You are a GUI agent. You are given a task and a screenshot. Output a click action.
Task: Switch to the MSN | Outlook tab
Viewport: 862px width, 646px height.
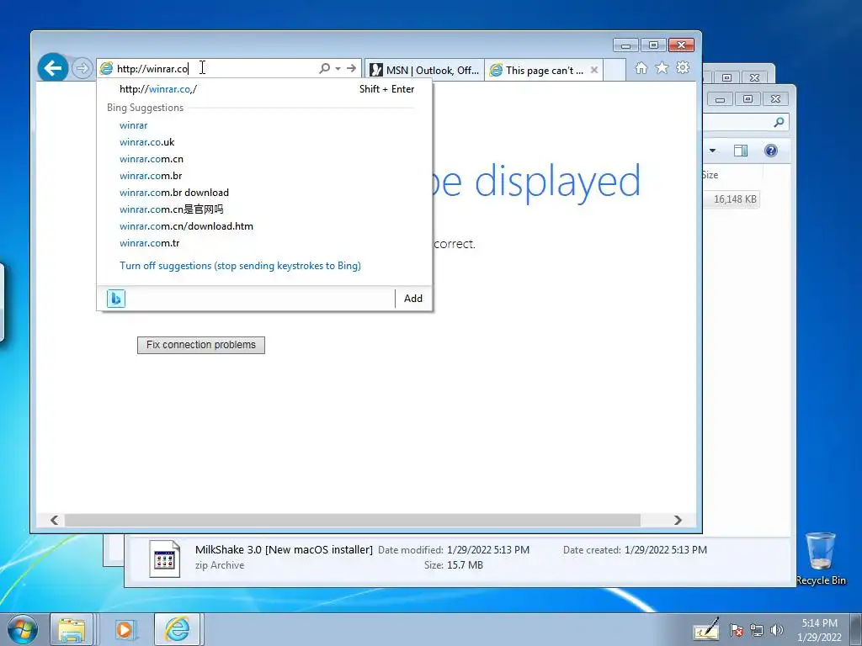(x=424, y=70)
